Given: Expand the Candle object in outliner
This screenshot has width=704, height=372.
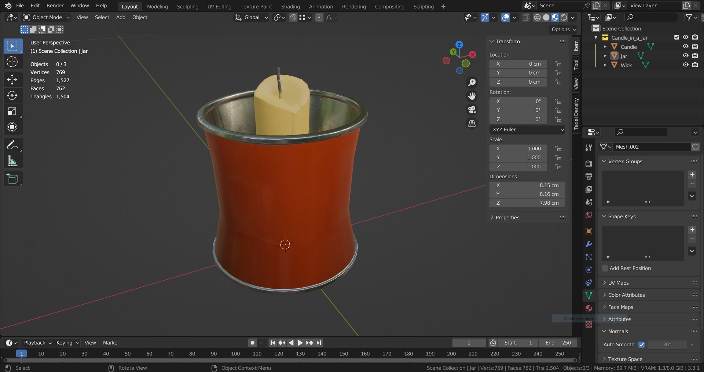Looking at the screenshot, I should pos(605,47).
